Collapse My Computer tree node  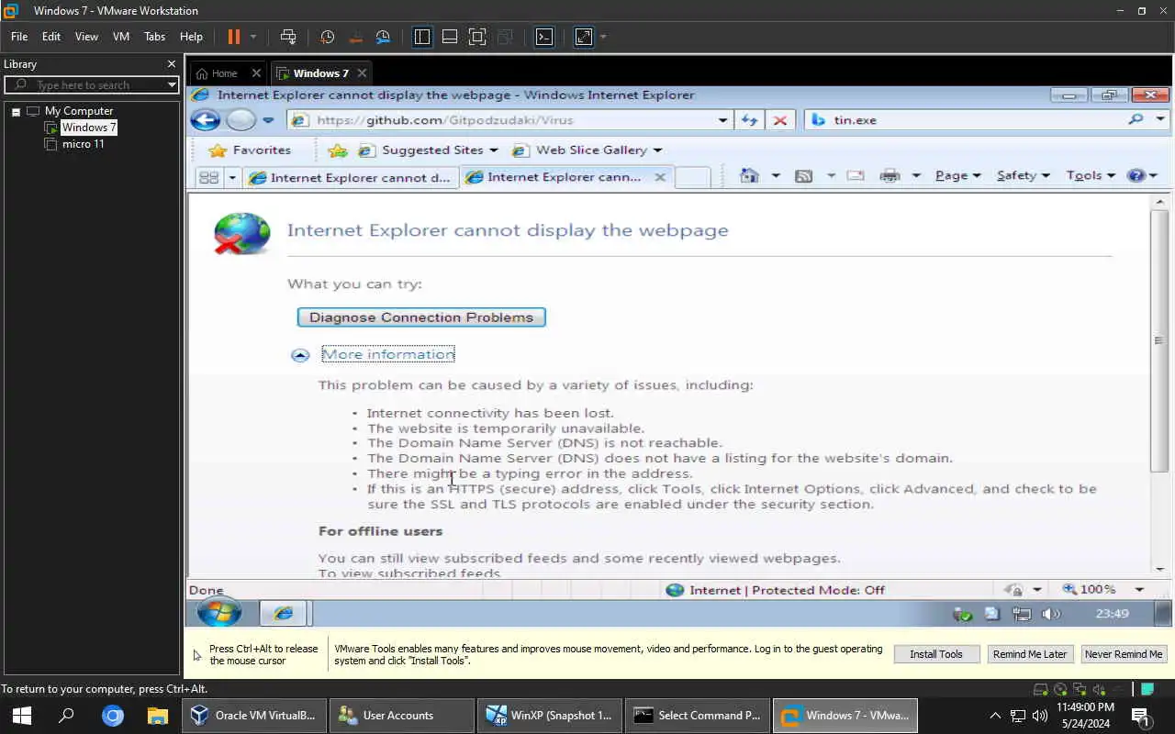coord(16,111)
